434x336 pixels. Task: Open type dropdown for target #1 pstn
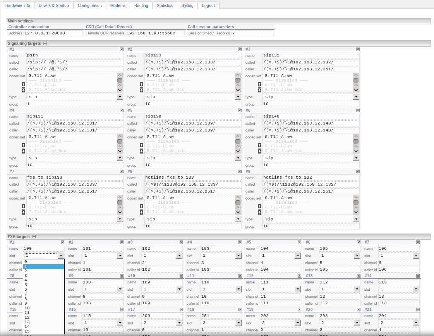click(120, 97)
